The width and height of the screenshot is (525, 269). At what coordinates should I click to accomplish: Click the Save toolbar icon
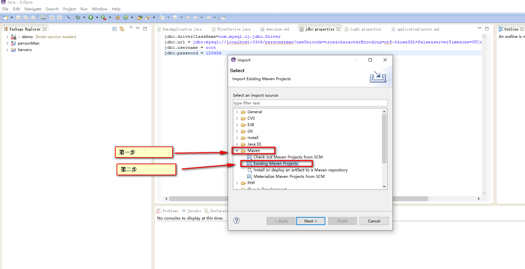click(x=18, y=17)
